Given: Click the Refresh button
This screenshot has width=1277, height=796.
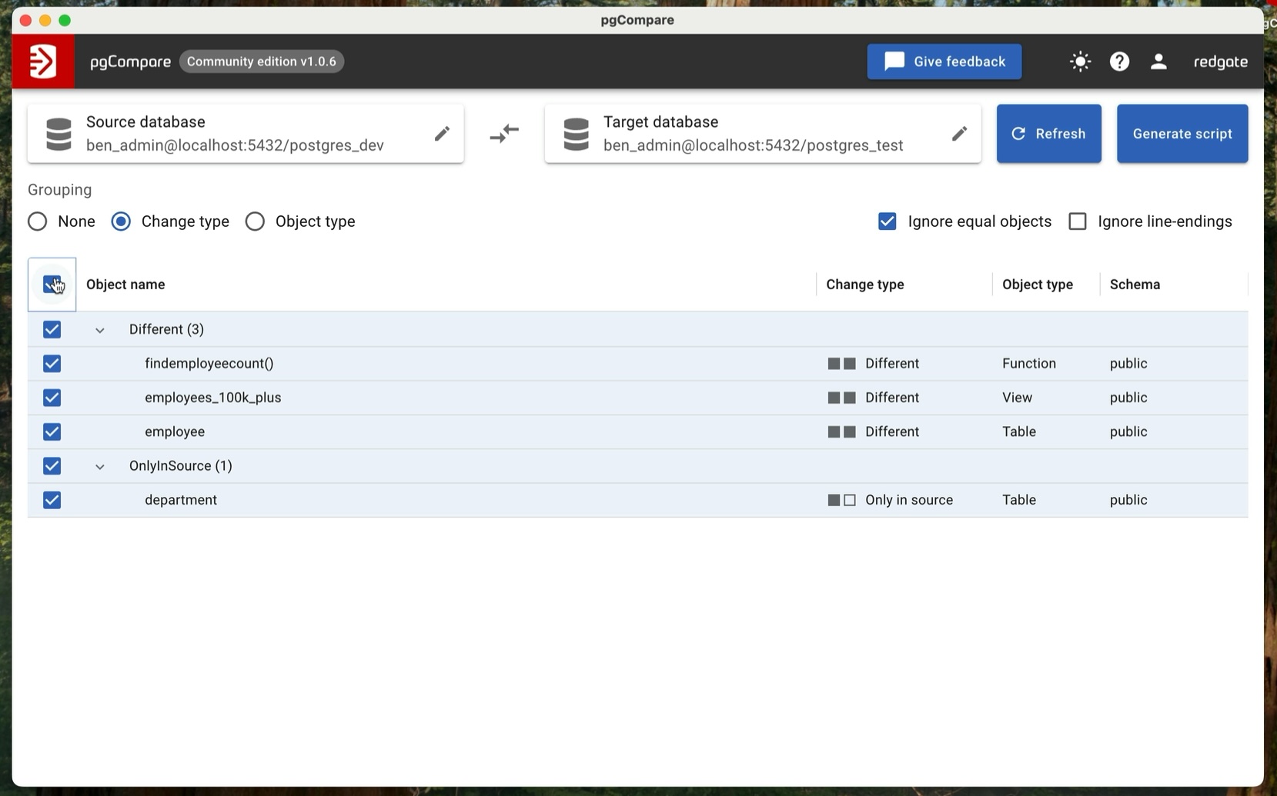Looking at the screenshot, I should coord(1049,134).
